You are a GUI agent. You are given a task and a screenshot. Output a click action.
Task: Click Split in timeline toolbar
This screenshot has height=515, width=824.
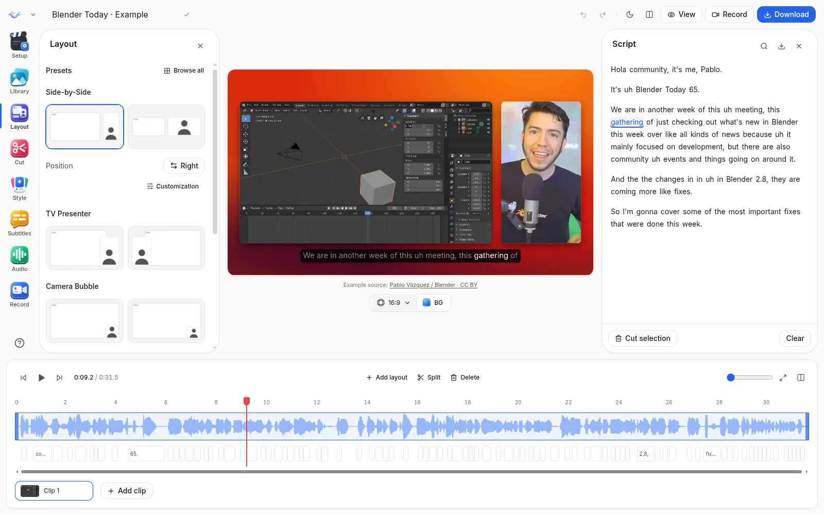pos(429,377)
